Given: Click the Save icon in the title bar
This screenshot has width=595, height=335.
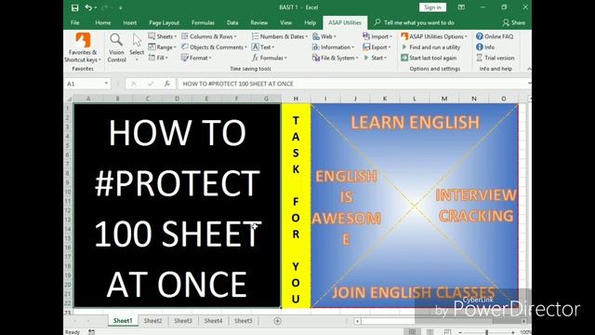Looking at the screenshot, I should coord(74,7).
